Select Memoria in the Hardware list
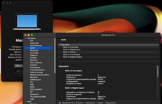Screen dimensions: 162x104 (34, 77)
